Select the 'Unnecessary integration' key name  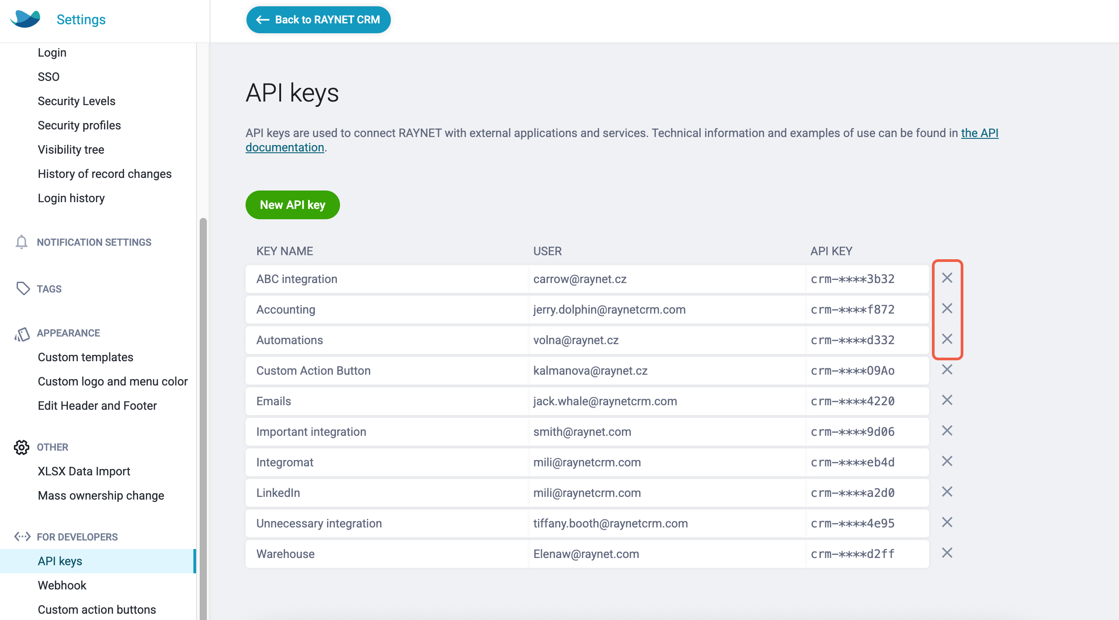click(319, 523)
